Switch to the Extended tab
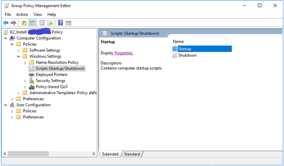Viewport: 284px width, 166px height. 110,154
